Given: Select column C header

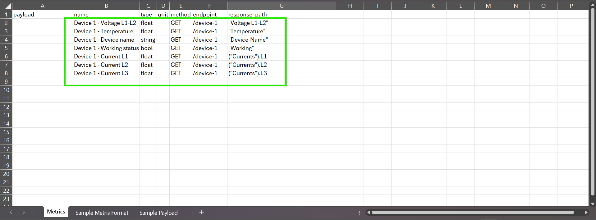Looking at the screenshot, I should (x=148, y=6).
